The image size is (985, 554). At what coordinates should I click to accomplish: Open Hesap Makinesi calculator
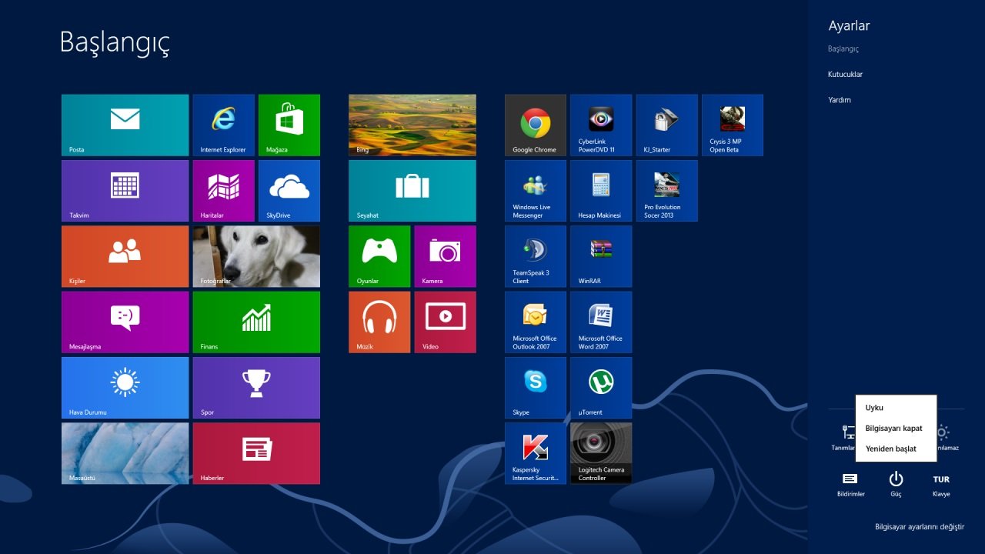pyautogui.click(x=601, y=191)
